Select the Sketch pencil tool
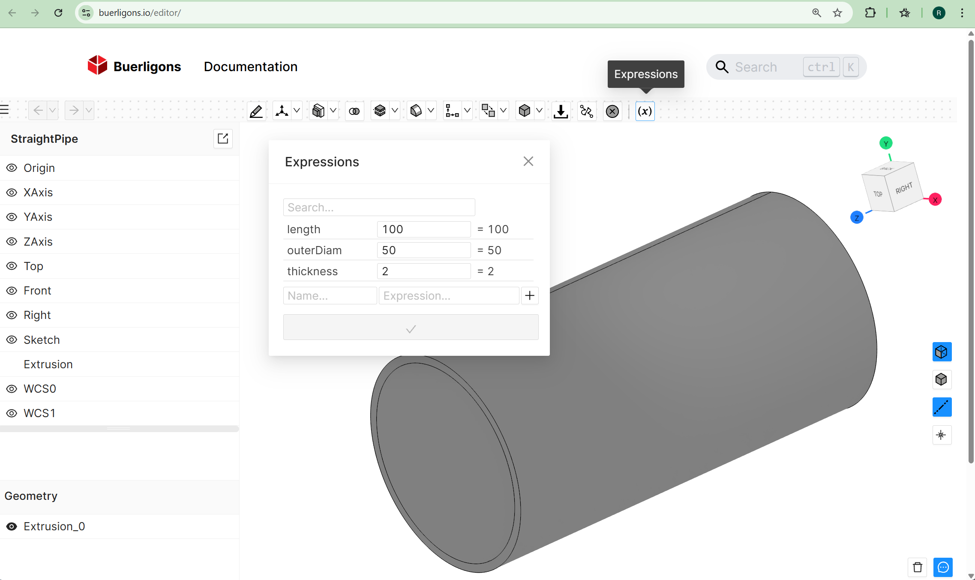 point(256,111)
